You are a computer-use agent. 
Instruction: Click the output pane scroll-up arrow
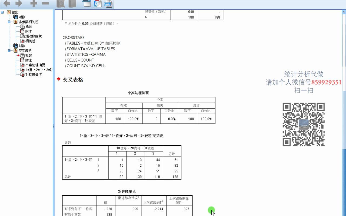click(x=344, y=12)
